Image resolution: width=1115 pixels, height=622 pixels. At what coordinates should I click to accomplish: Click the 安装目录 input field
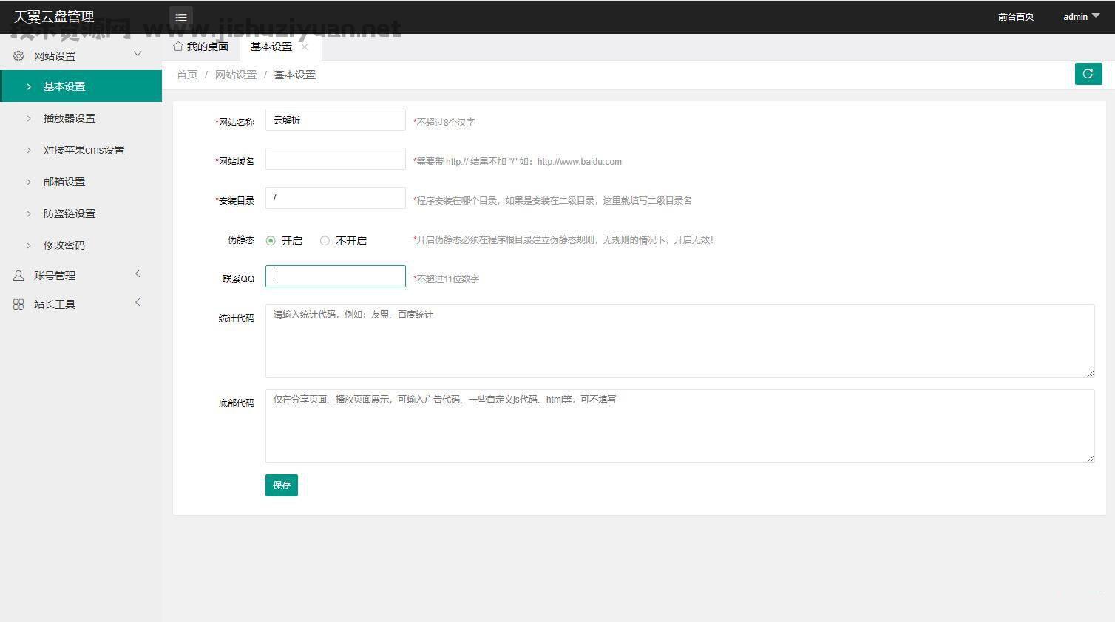click(336, 198)
